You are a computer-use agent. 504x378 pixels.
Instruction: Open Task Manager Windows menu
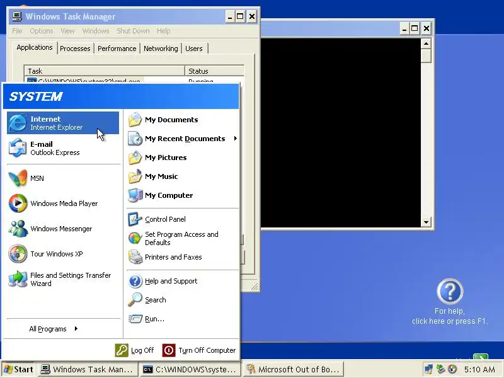coord(96,31)
